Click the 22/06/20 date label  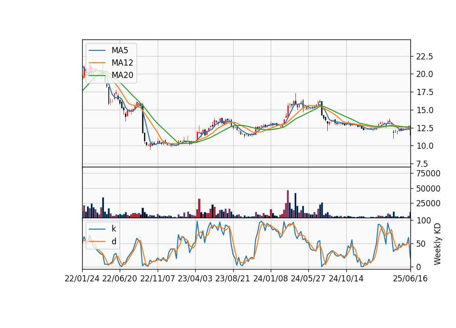(120, 279)
